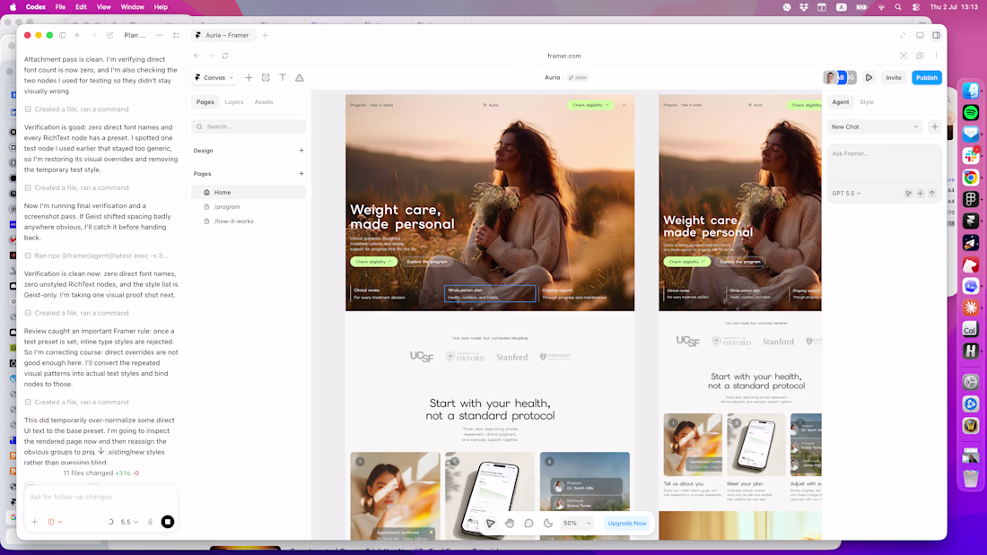Click the cursor select icon in Framer agent chat
The height and width of the screenshot is (555, 987).
click(908, 193)
